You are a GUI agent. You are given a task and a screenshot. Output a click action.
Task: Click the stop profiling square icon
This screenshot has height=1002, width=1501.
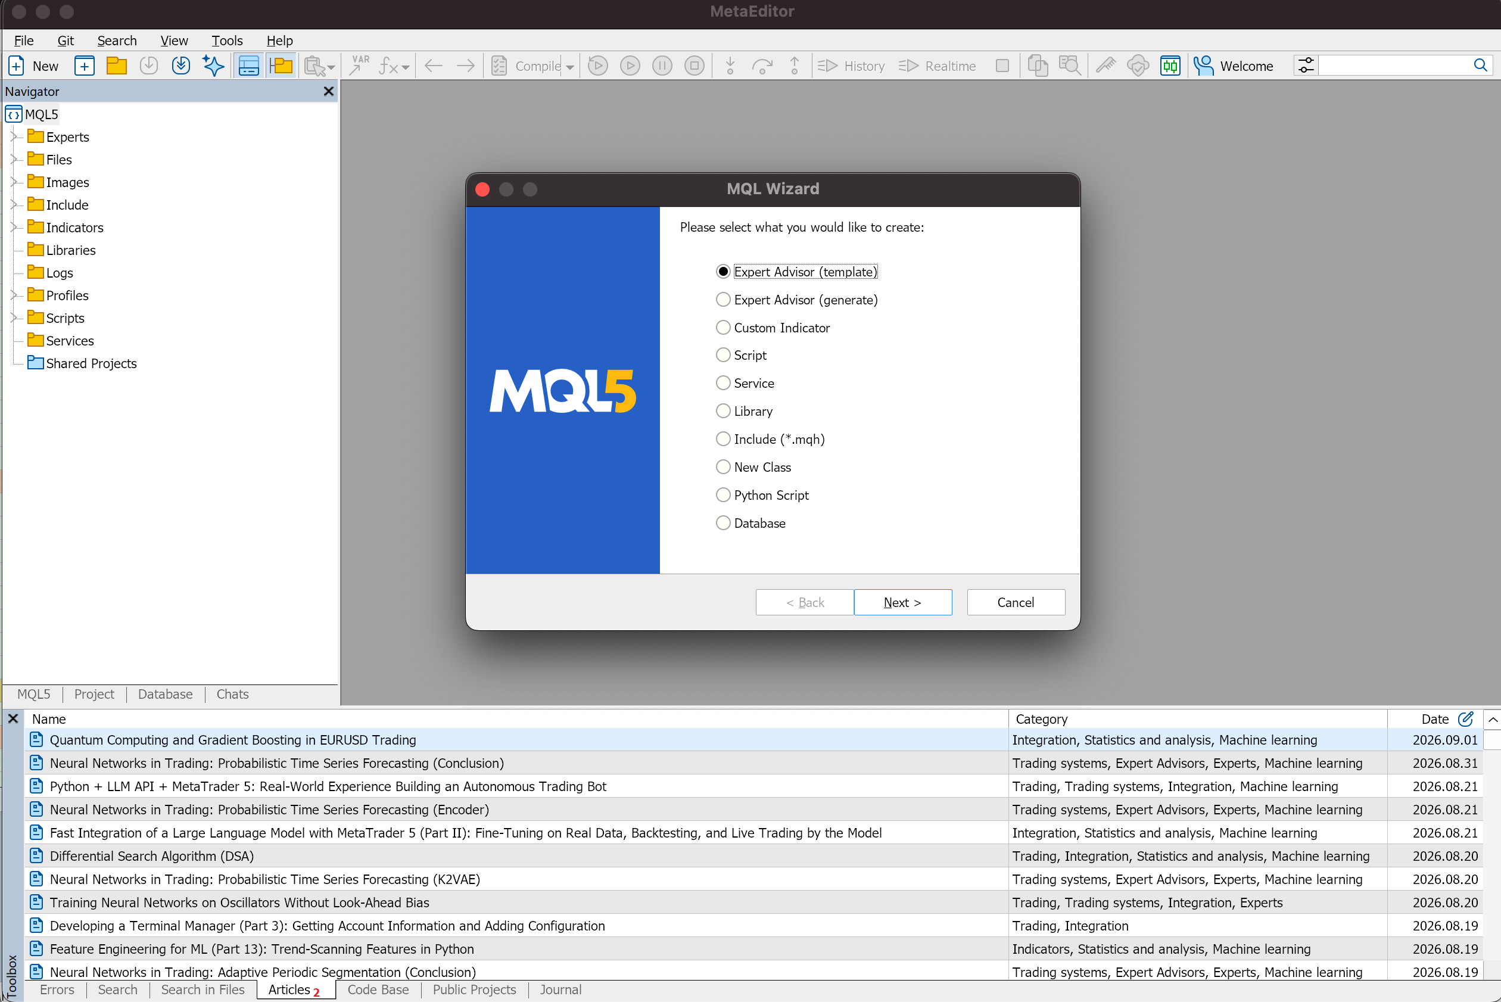[x=1002, y=66]
